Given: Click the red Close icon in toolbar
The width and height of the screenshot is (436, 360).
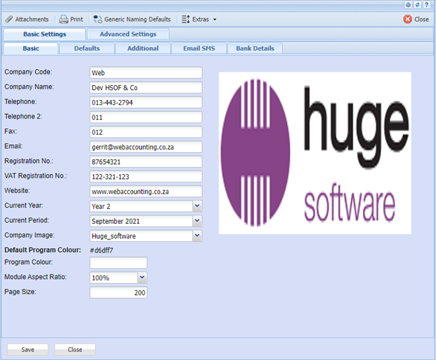Looking at the screenshot, I should tap(408, 19).
